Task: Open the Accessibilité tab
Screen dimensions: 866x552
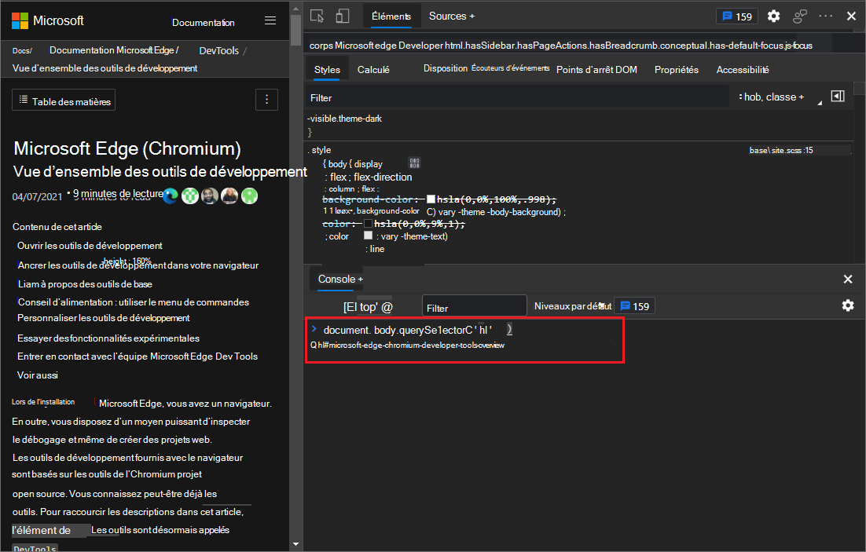Action: (743, 70)
